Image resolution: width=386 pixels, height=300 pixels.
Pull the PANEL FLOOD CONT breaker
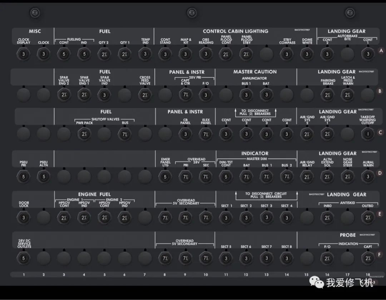tap(226, 54)
